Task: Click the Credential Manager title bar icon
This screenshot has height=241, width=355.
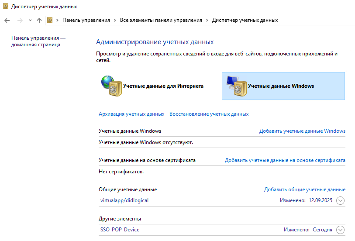Action: point(5,7)
